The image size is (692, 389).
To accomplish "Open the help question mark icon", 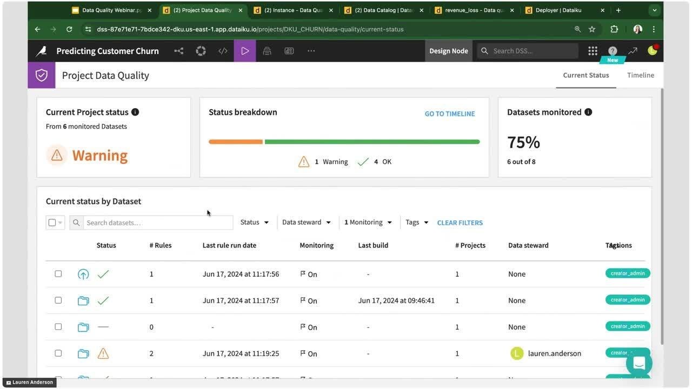I will (613, 51).
